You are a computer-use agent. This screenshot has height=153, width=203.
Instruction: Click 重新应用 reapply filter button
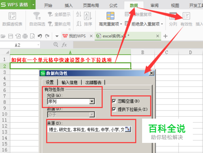click(59, 24)
